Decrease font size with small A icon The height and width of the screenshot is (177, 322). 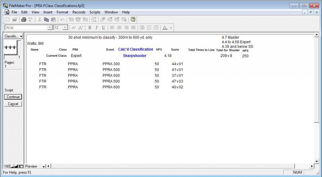tap(74, 28)
